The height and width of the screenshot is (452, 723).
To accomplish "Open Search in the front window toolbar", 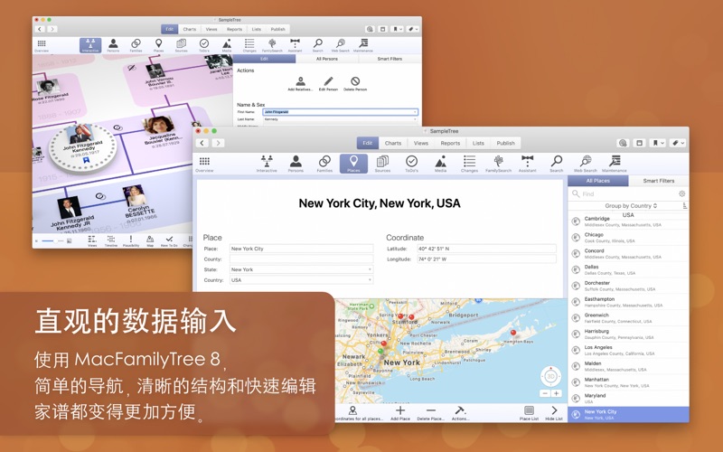I will click(557, 164).
